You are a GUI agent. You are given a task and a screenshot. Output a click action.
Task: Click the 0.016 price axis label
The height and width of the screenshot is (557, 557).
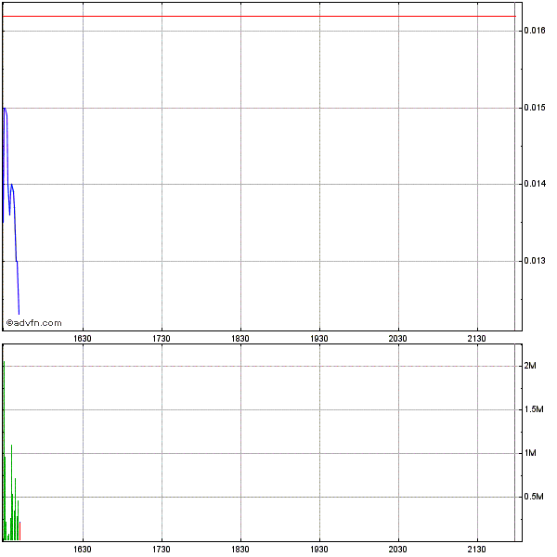click(x=535, y=31)
